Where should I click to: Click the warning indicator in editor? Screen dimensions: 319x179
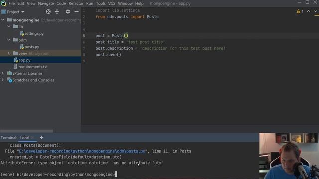click(300, 11)
